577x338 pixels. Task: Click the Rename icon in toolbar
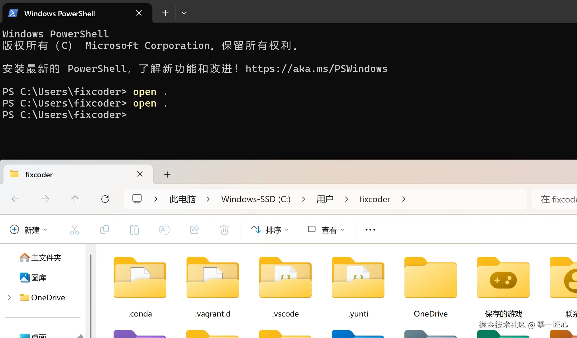click(164, 230)
